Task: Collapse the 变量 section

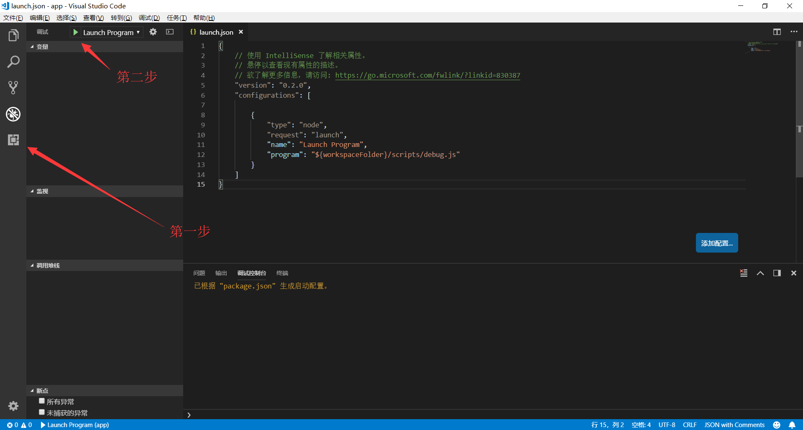Action: tap(105, 47)
